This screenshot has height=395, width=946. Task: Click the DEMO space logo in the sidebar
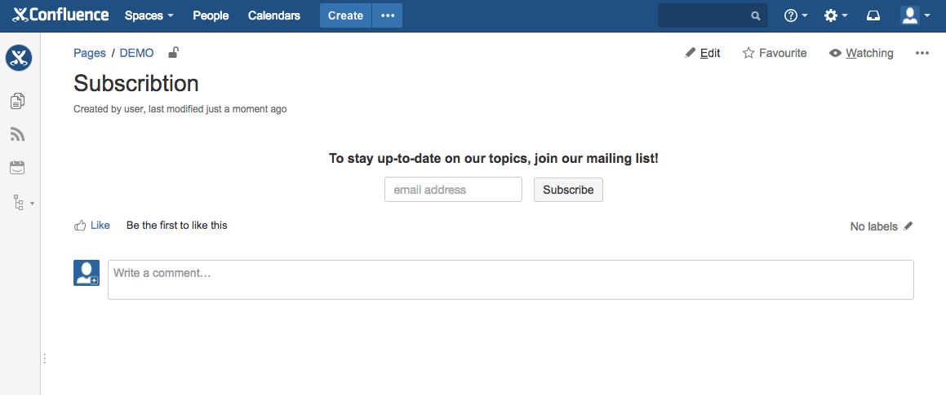(19, 58)
